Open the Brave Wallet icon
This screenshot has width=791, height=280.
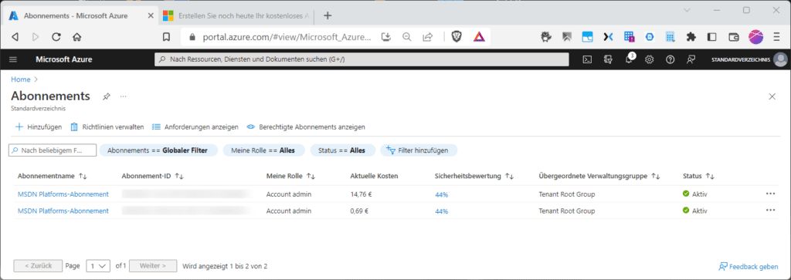pos(734,37)
